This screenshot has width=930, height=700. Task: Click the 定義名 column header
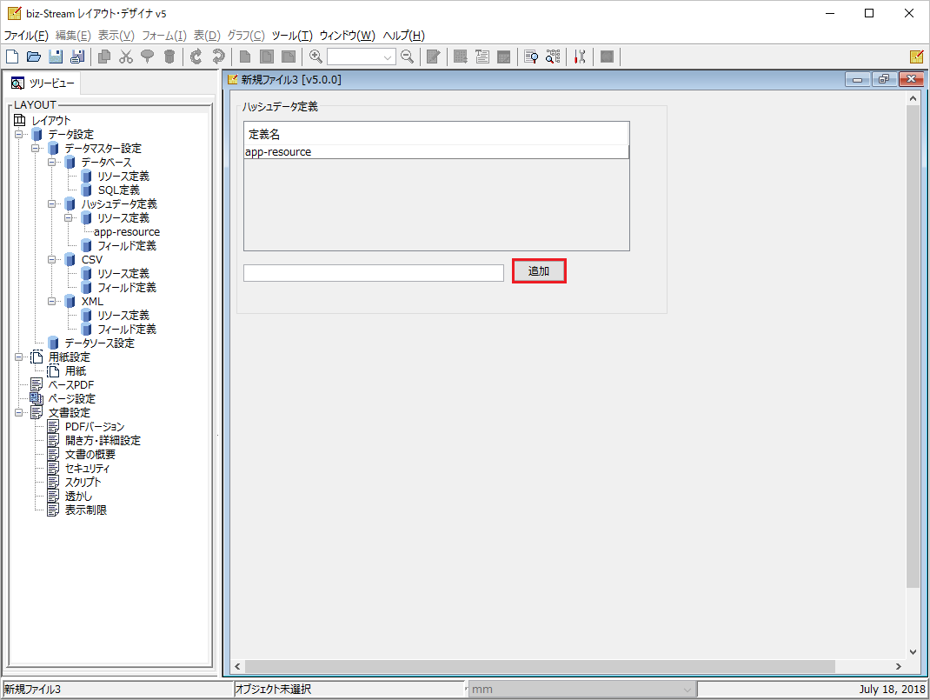[x=436, y=134]
